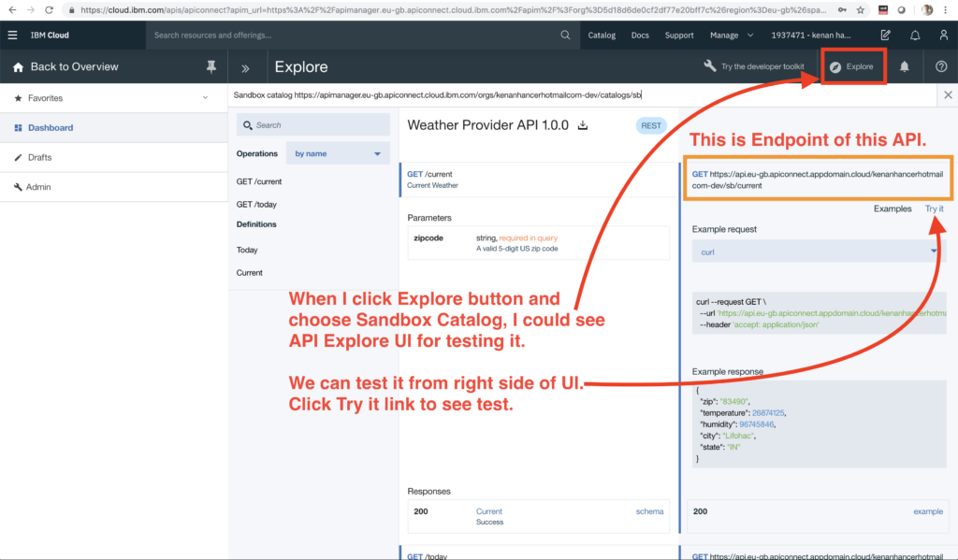This screenshot has height=560, width=958.
Task: Open the Docs menu item
Action: (640, 36)
